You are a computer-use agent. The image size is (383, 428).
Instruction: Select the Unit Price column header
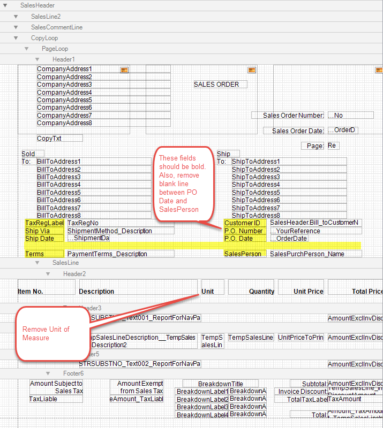(301, 287)
